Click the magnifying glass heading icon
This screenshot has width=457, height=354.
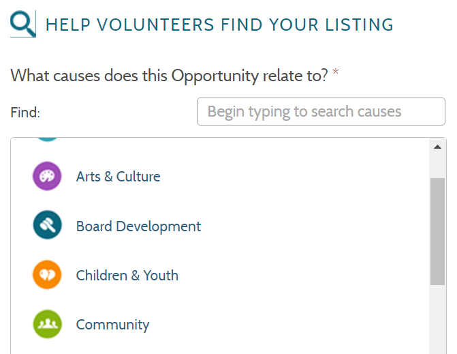23,24
